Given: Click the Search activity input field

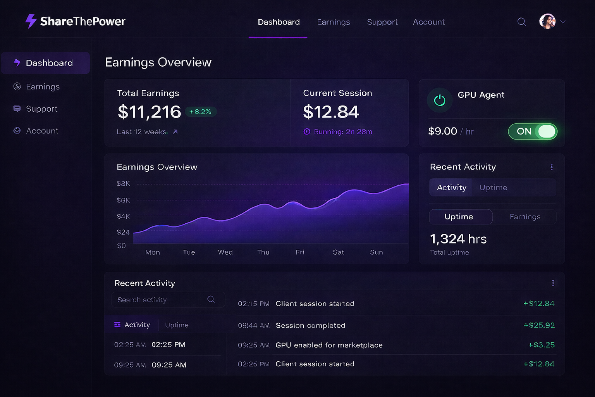Looking at the screenshot, I should pyautogui.click(x=163, y=299).
